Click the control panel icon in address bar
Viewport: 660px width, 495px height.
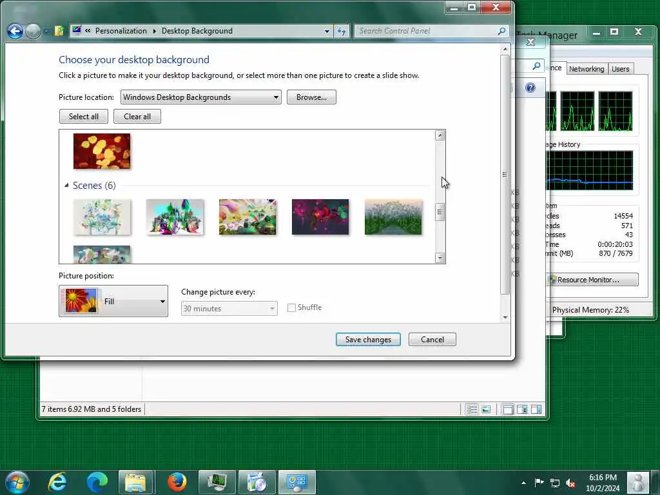click(77, 30)
